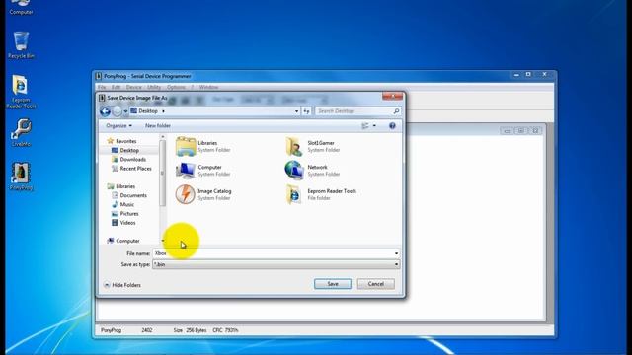Expand the Desktop breadcrumb arrow

pyautogui.click(x=163, y=111)
